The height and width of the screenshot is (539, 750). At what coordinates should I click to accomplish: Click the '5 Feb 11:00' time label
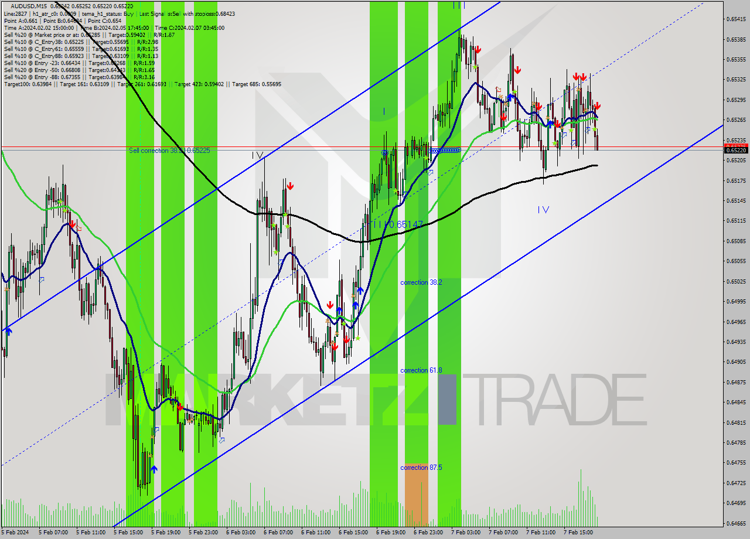[91, 533]
